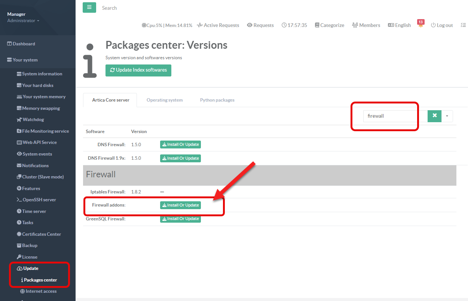Switch to the Python packages tab
The width and height of the screenshot is (468, 301).
click(x=217, y=100)
